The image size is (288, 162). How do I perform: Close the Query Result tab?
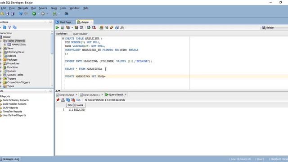[x=126, y=94]
